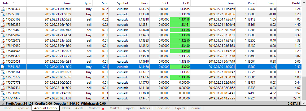Image resolution: width=306 pixels, height=111 pixels.
Task: Click green T/P cell 1.13430
Action: coord(180,46)
